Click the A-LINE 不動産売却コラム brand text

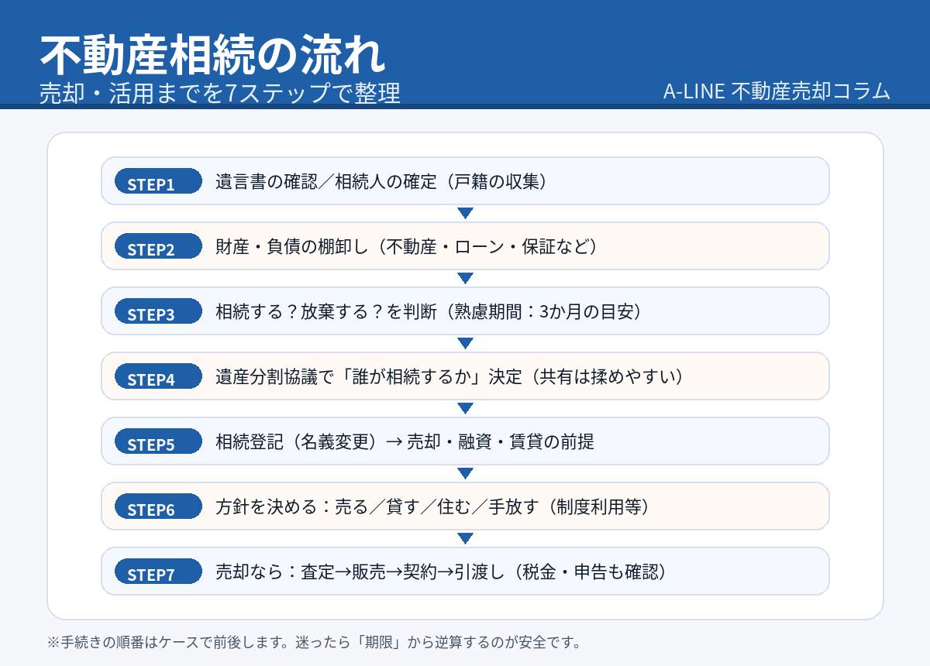[x=777, y=91]
